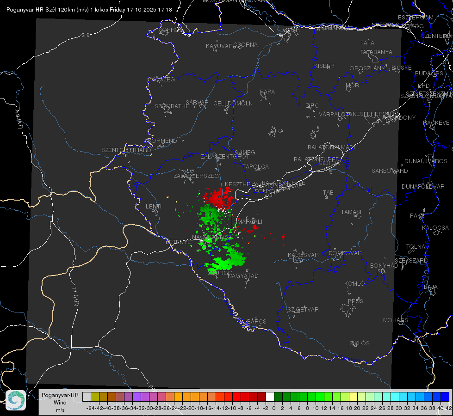
Task: Click the RÁCKEVE label
Action: click(436, 122)
